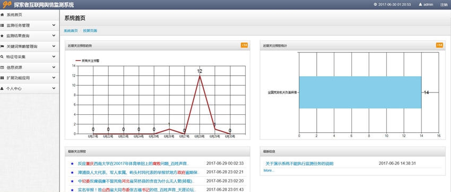451x192 pixels.
Task: Click the timestamp 2017-06-28 23:02:20
Action: tap(225, 181)
